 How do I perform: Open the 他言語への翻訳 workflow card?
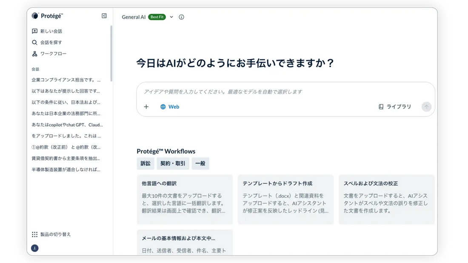click(x=185, y=200)
